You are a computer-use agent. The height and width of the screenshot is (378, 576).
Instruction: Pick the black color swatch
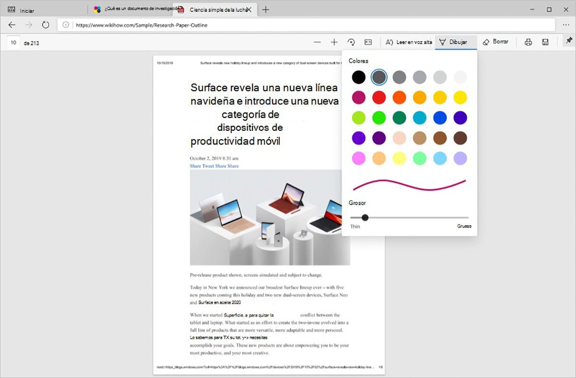tap(359, 77)
